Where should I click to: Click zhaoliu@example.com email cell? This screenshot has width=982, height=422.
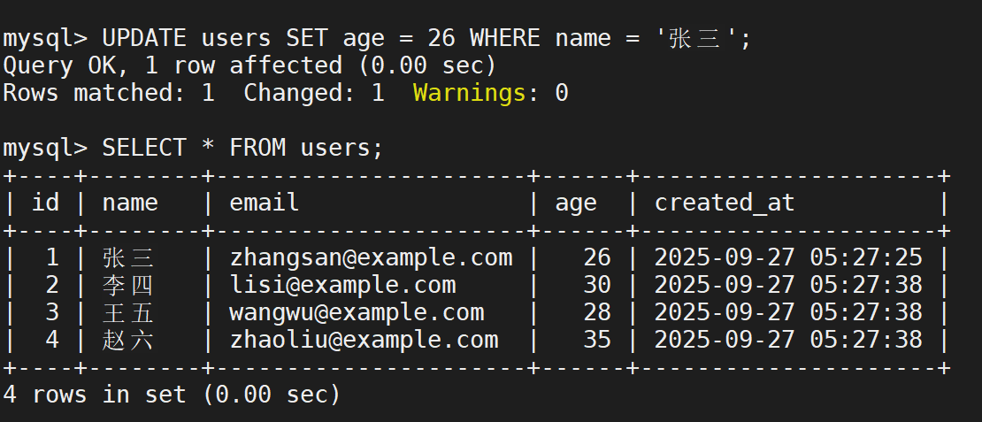(x=364, y=341)
